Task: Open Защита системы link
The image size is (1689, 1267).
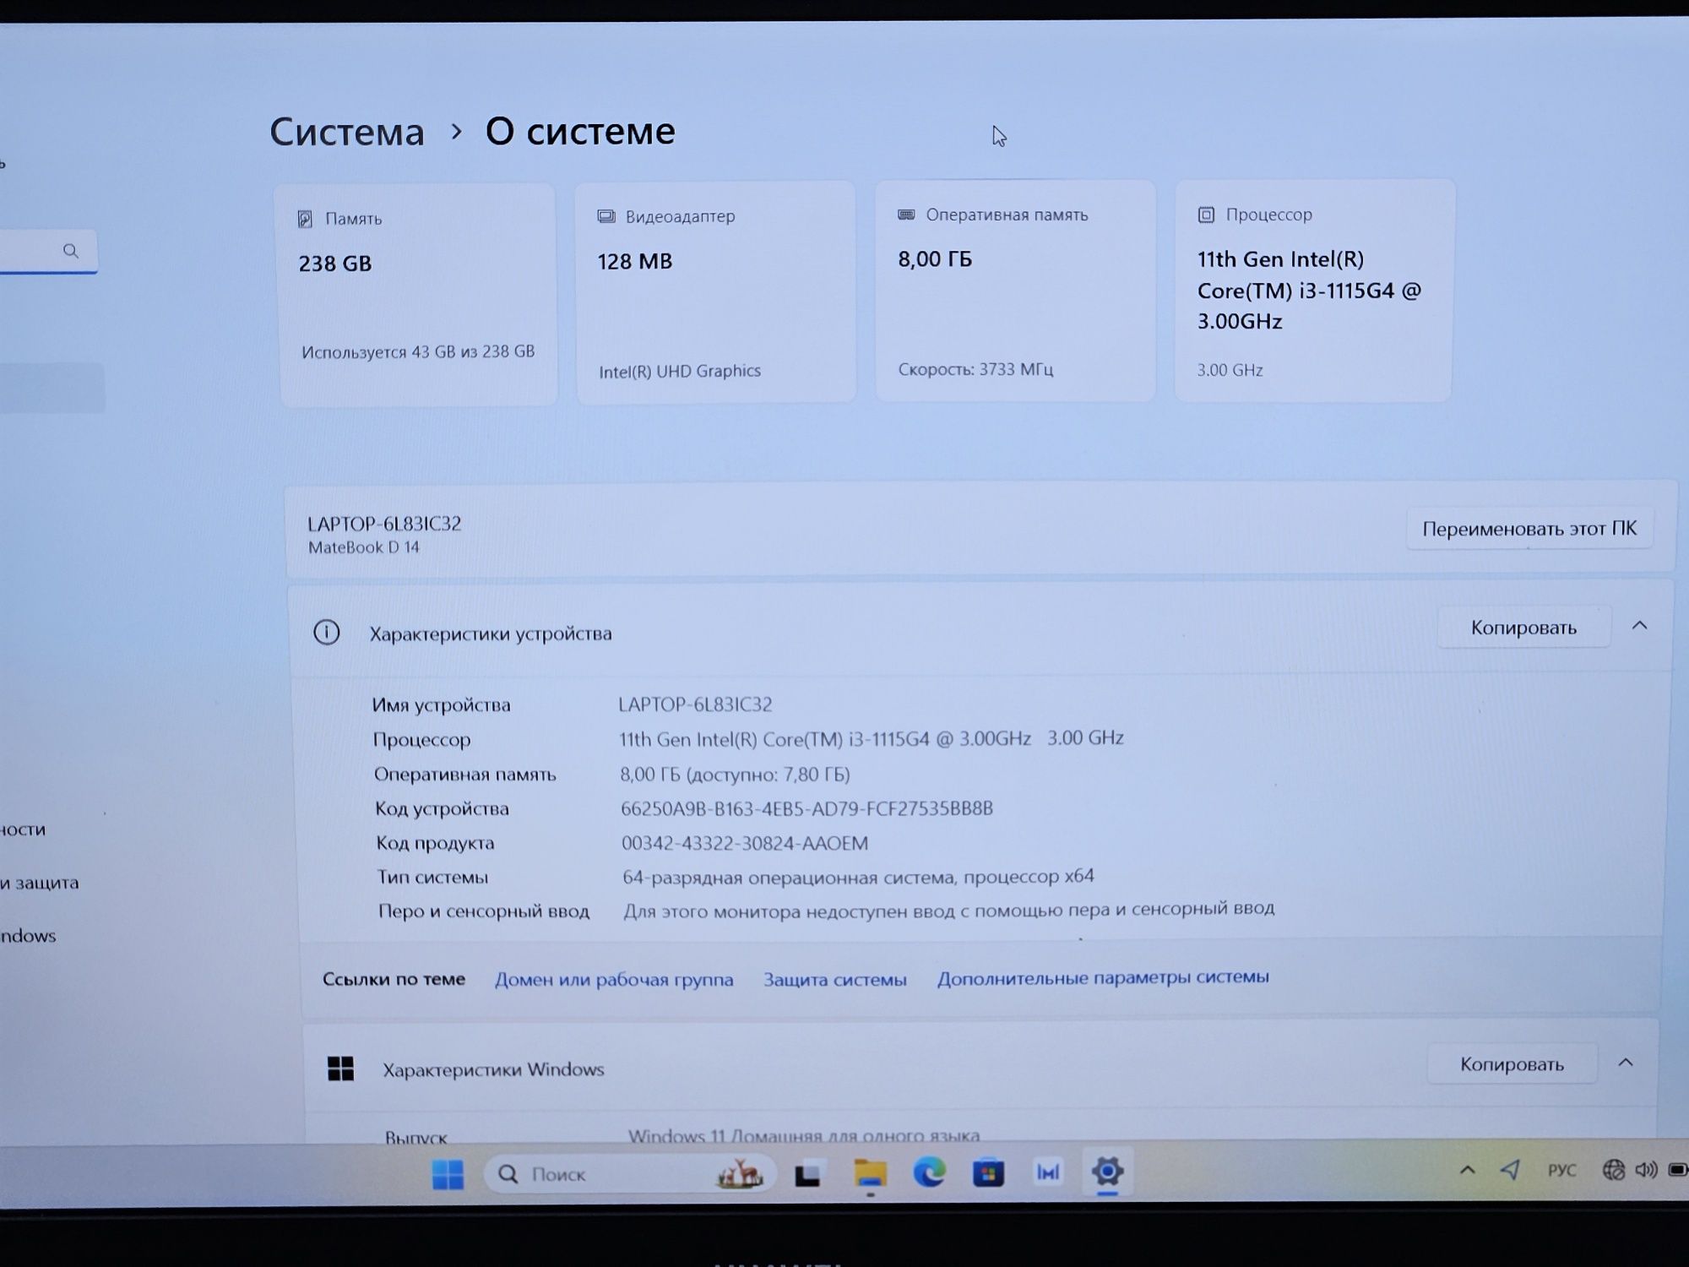Action: point(835,980)
